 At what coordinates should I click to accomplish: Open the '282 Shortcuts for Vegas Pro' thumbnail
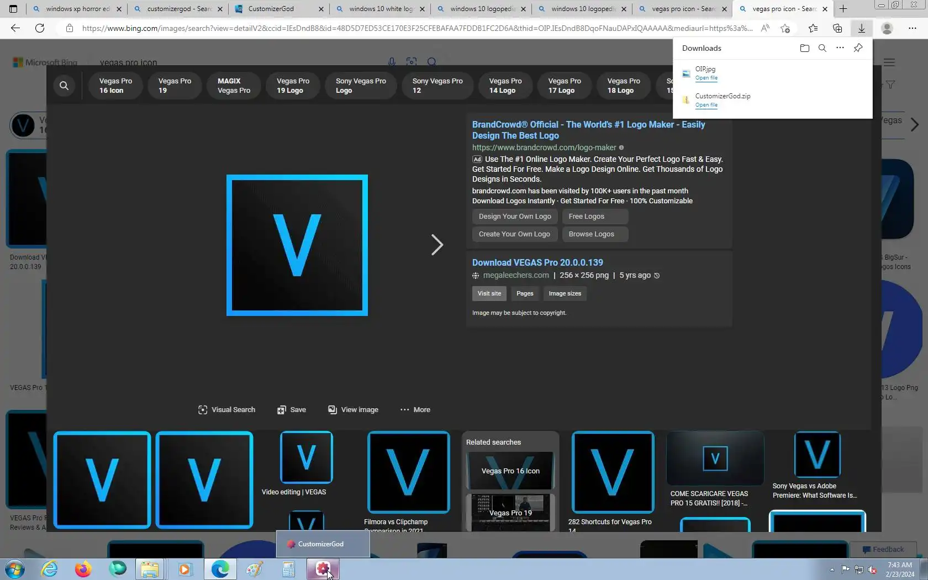pos(613,472)
